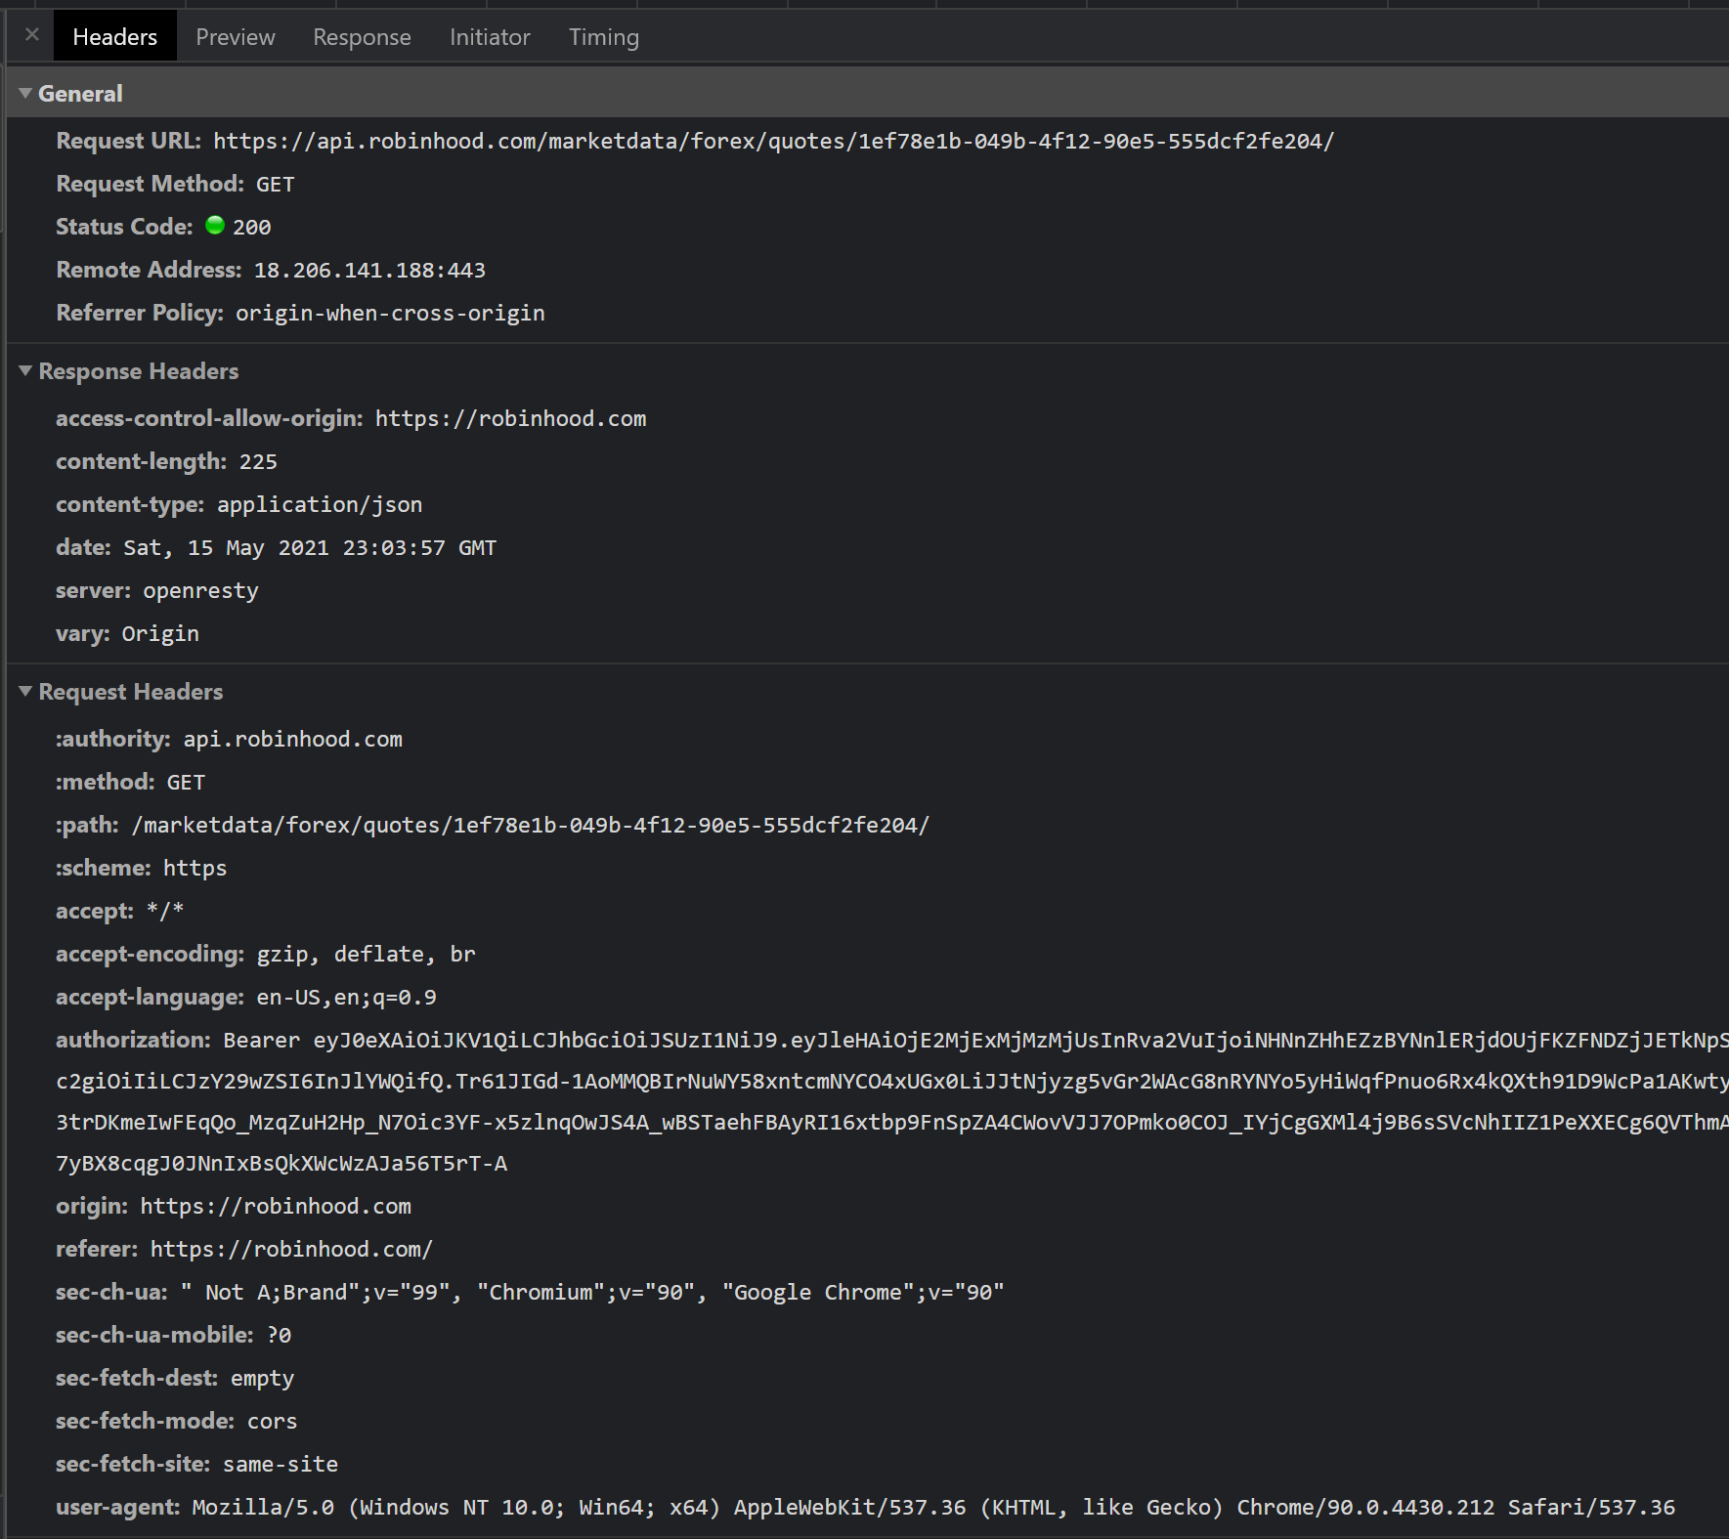Collapse the General section triangle
Image resolution: width=1729 pixels, height=1539 pixels.
click(25, 93)
